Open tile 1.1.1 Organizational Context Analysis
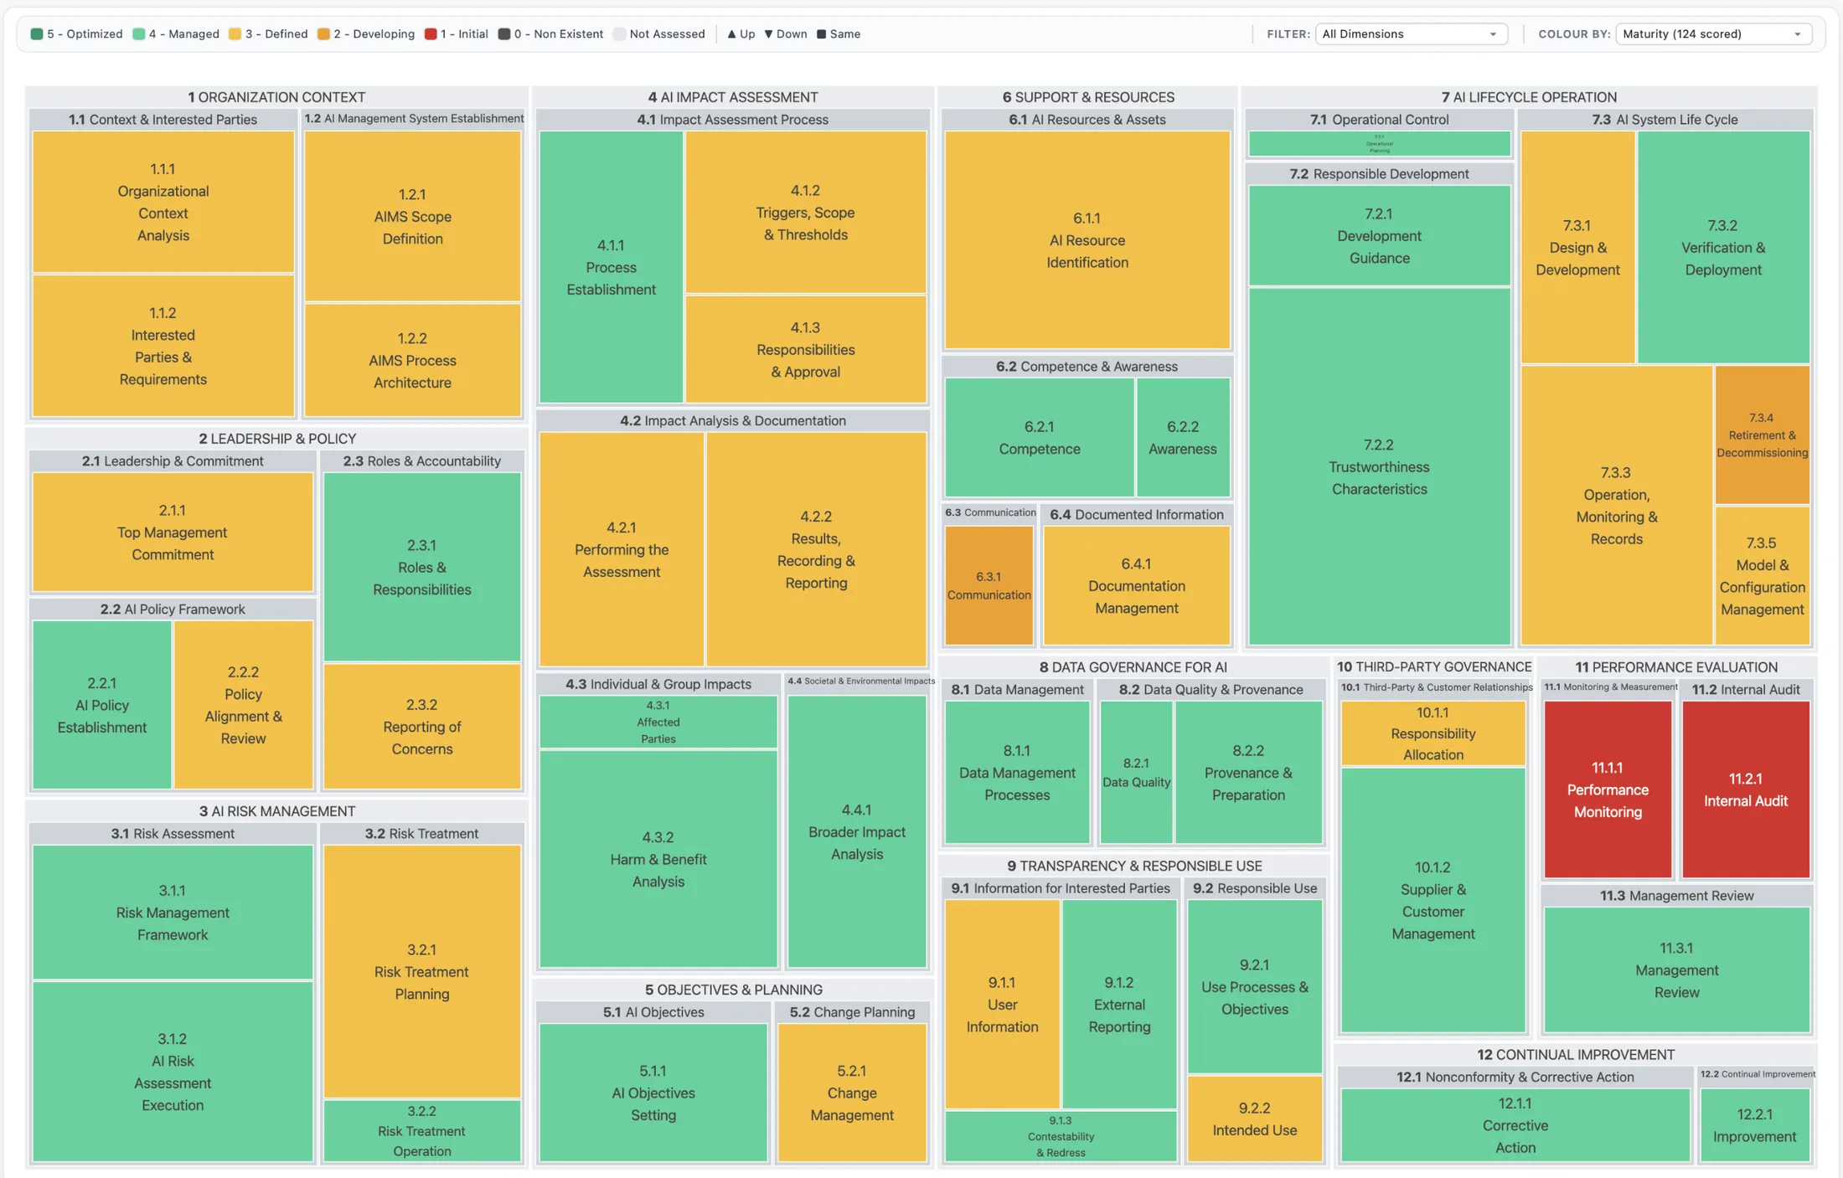The height and width of the screenshot is (1178, 1843). [163, 202]
